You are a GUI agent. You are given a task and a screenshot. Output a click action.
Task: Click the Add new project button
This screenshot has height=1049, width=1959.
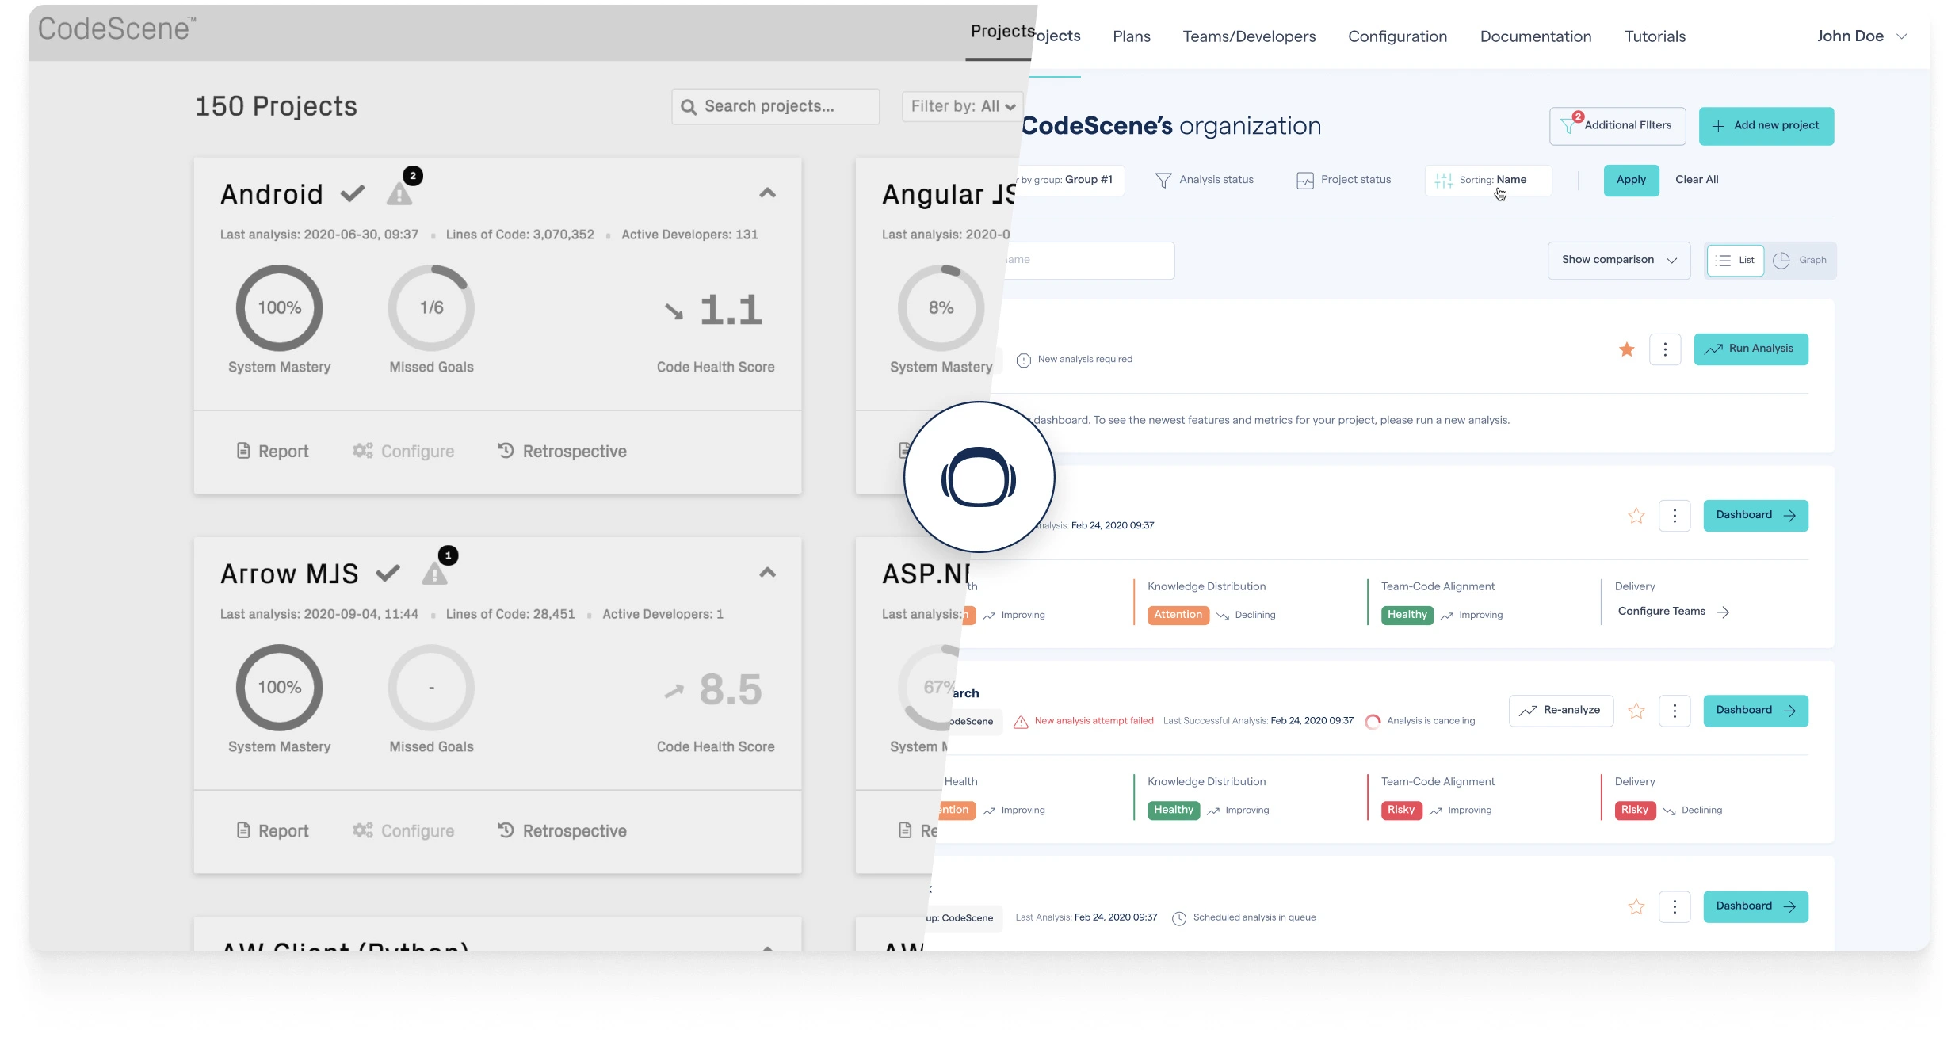pos(1766,126)
